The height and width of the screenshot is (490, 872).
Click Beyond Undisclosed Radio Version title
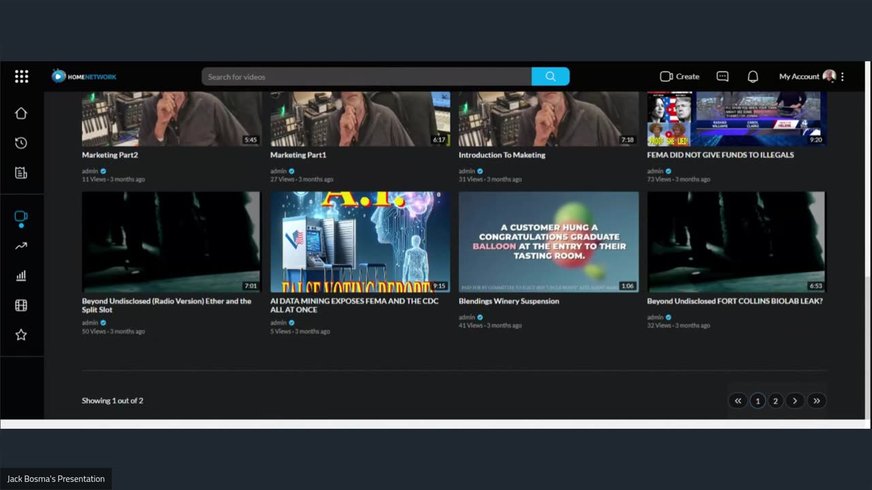pos(167,305)
